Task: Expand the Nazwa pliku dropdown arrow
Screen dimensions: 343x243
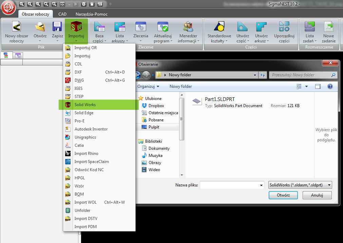Action: 261,185
